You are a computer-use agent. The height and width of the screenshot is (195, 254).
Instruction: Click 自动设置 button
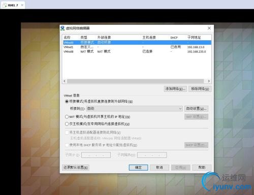coord(196,109)
